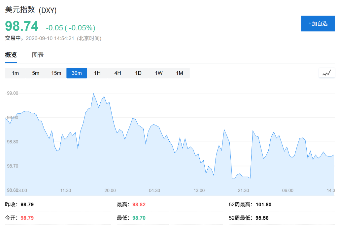The width and height of the screenshot is (338, 228).
Task: Click the 20:00 time axis label
Action: tap(110, 190)
